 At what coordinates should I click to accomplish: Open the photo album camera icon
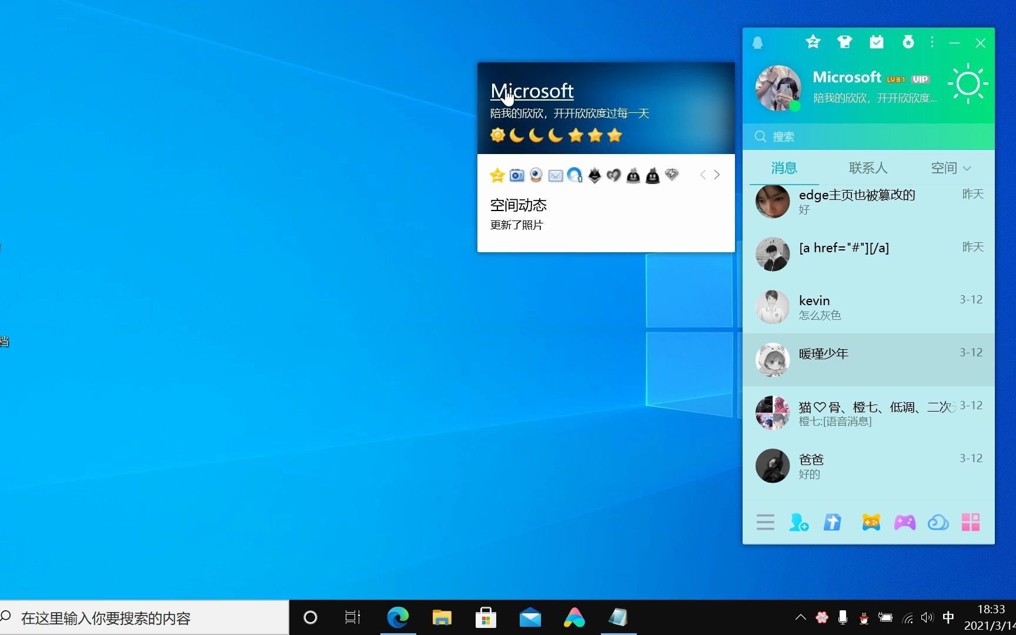[517, 175]
